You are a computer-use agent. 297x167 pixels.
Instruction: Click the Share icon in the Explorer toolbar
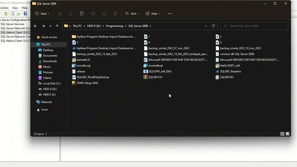pos(104,13)
